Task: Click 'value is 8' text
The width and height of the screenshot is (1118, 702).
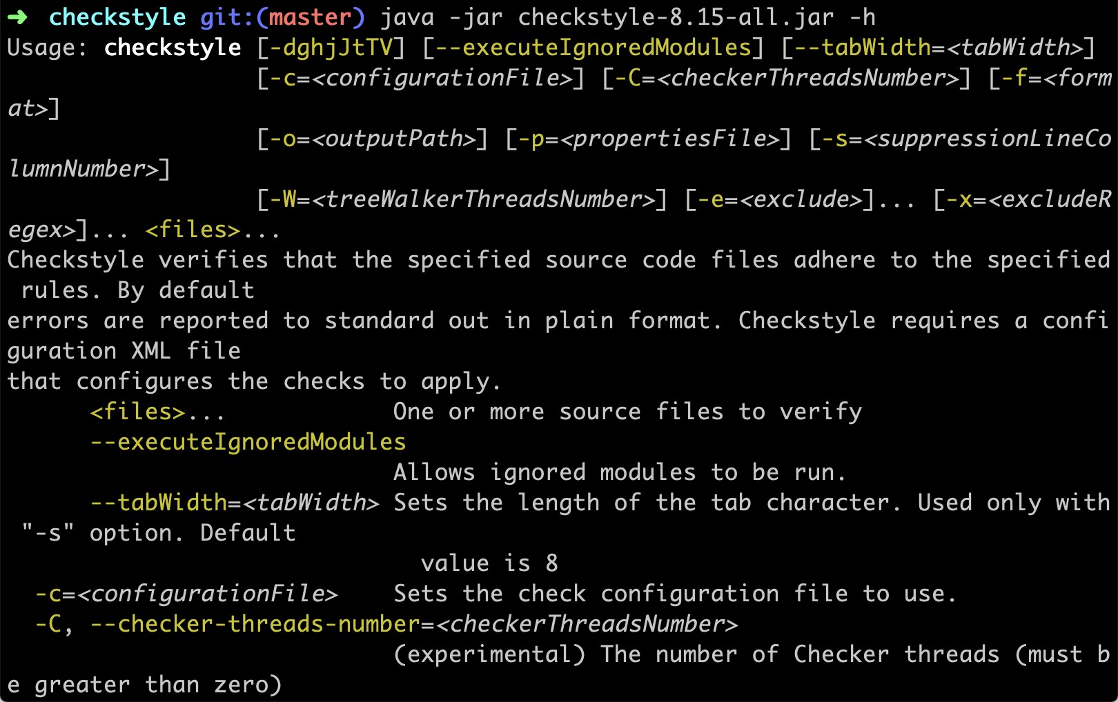Action: (x=489, y=563)
